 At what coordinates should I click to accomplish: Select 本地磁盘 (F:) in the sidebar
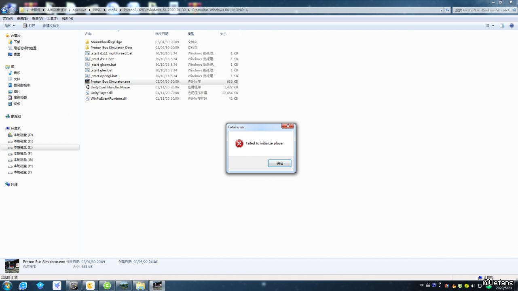point(23,154)
